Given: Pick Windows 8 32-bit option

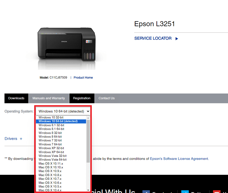Looking at the screenshot, I should pyautogui.click(x=61, y=133).
